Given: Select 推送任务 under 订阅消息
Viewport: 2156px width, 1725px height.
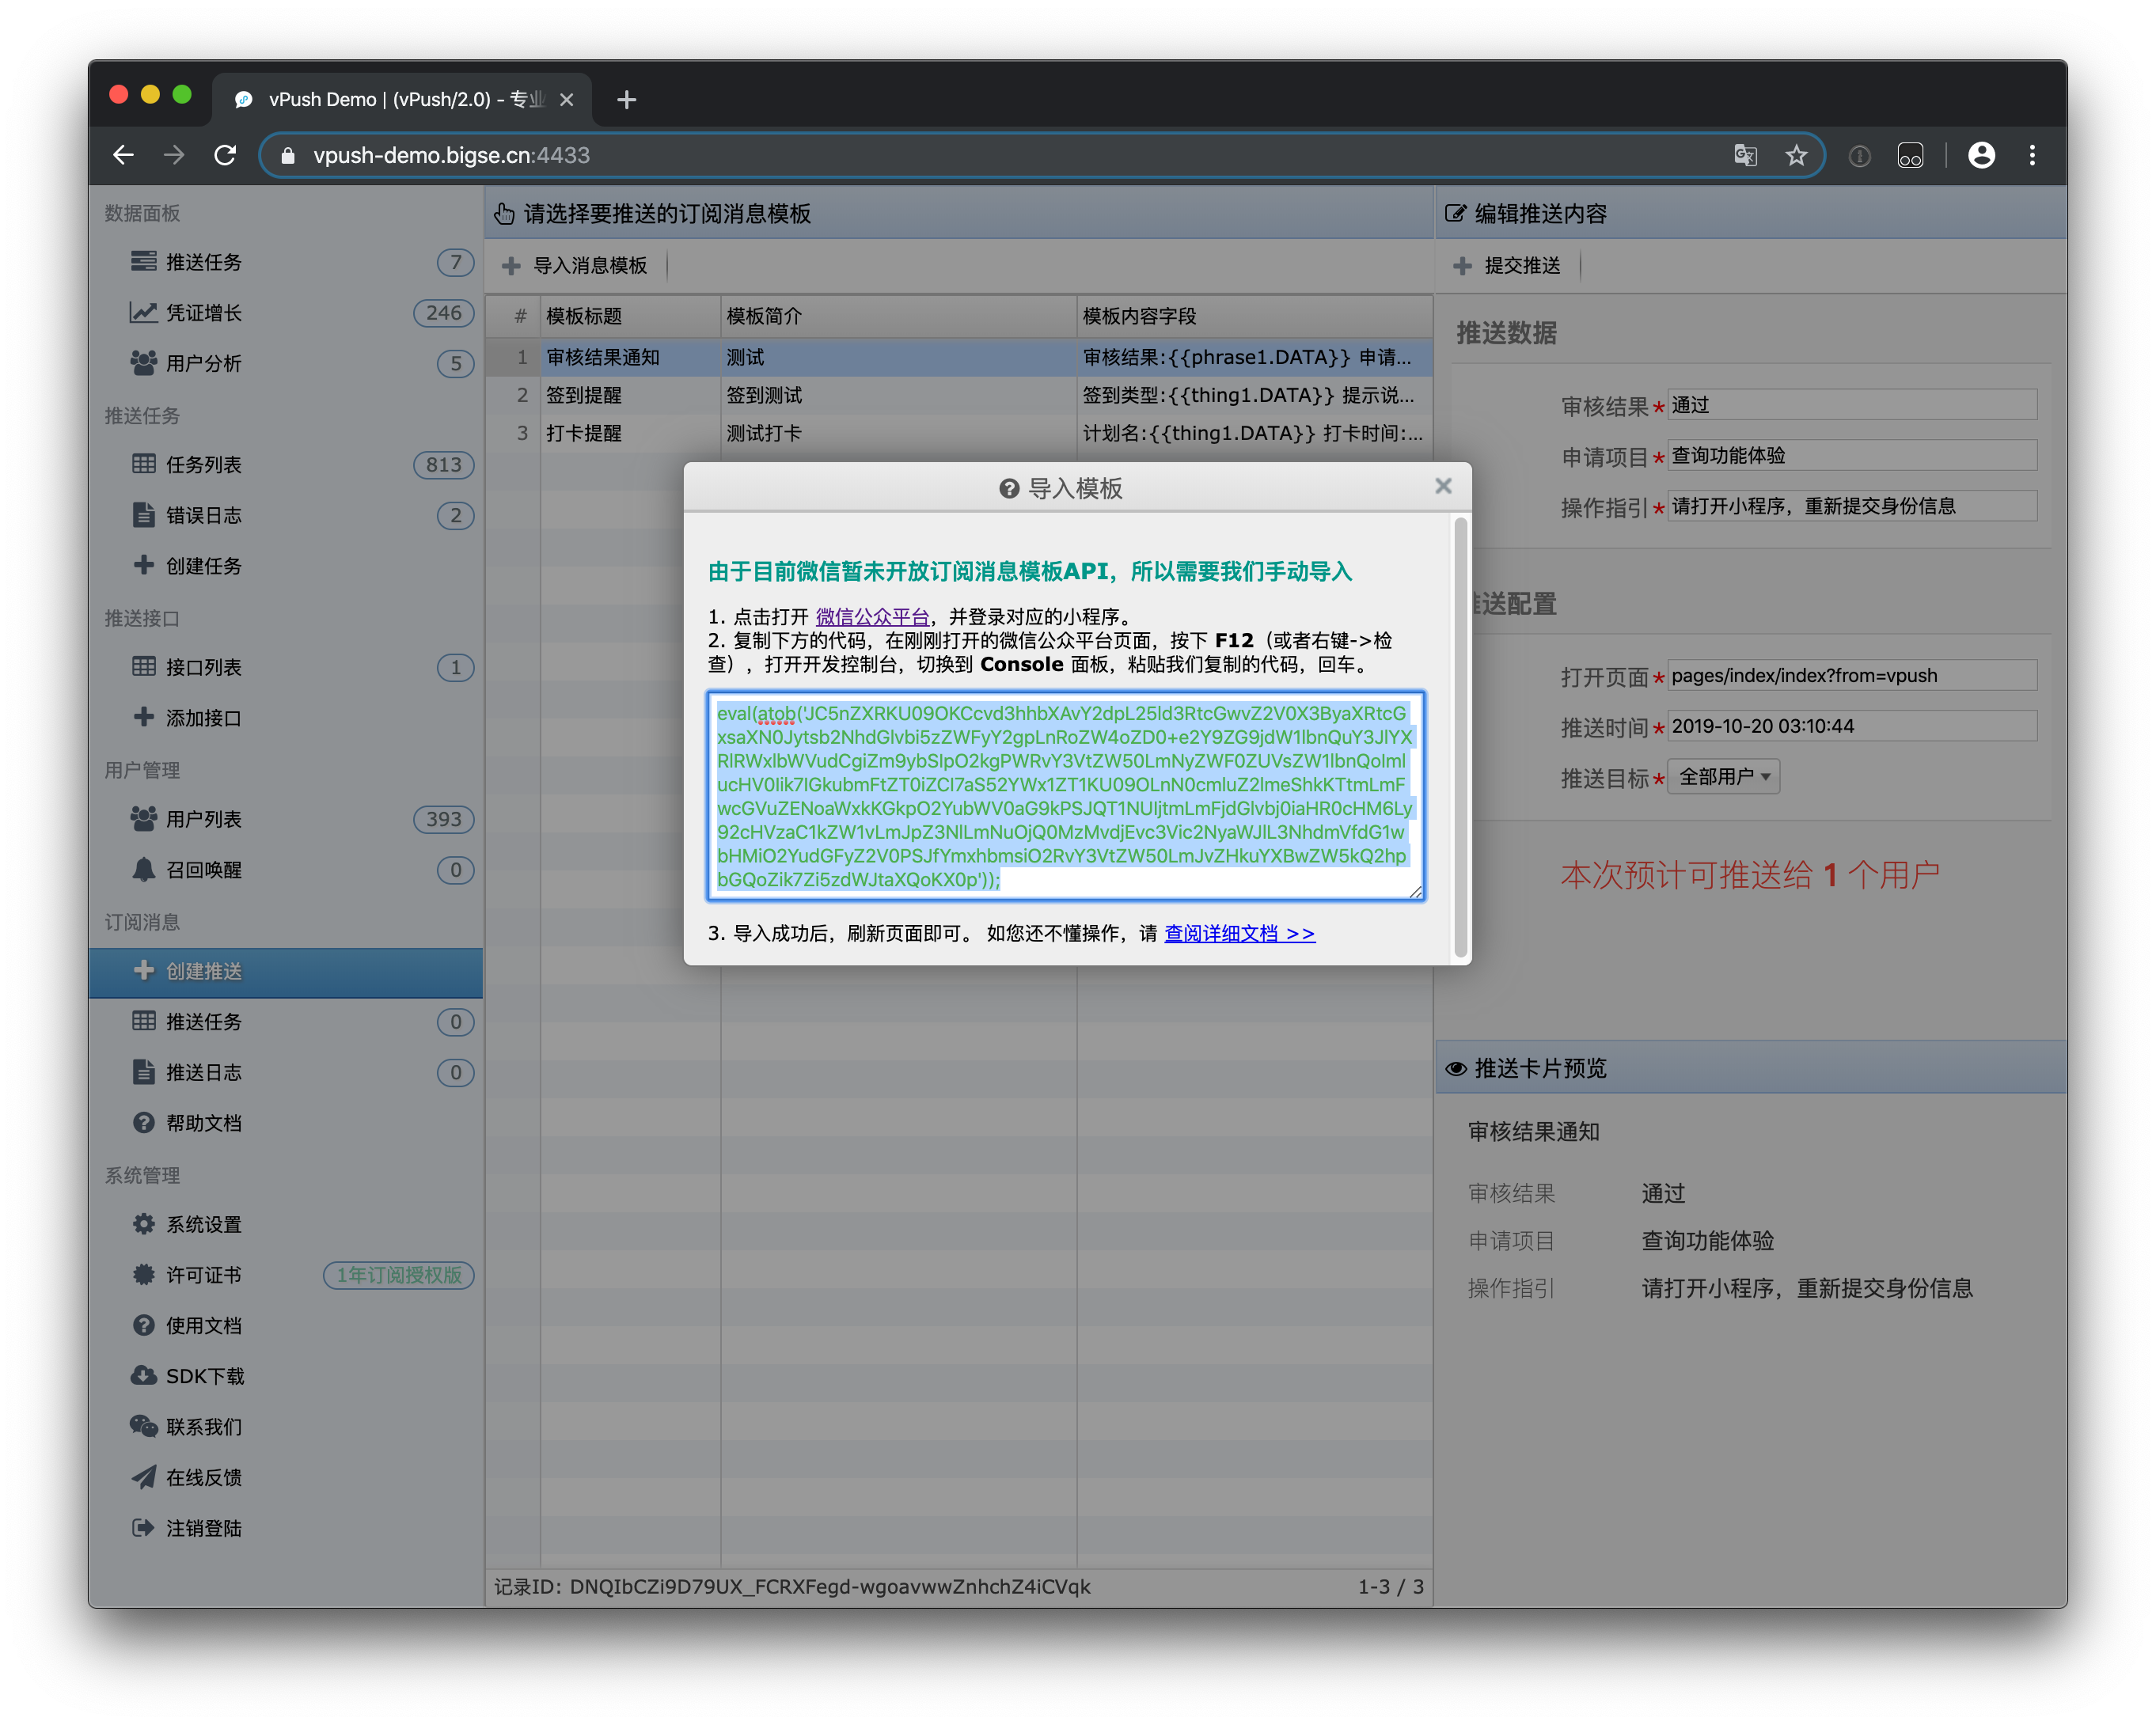Looking at the screenshot, I should (285, 1022).
